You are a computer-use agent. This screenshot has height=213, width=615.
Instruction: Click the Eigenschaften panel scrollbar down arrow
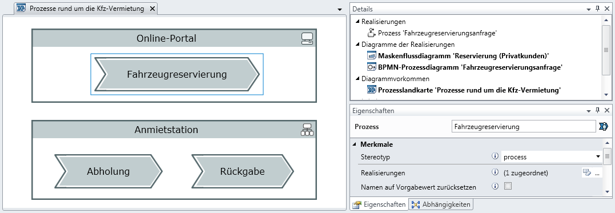607,191
